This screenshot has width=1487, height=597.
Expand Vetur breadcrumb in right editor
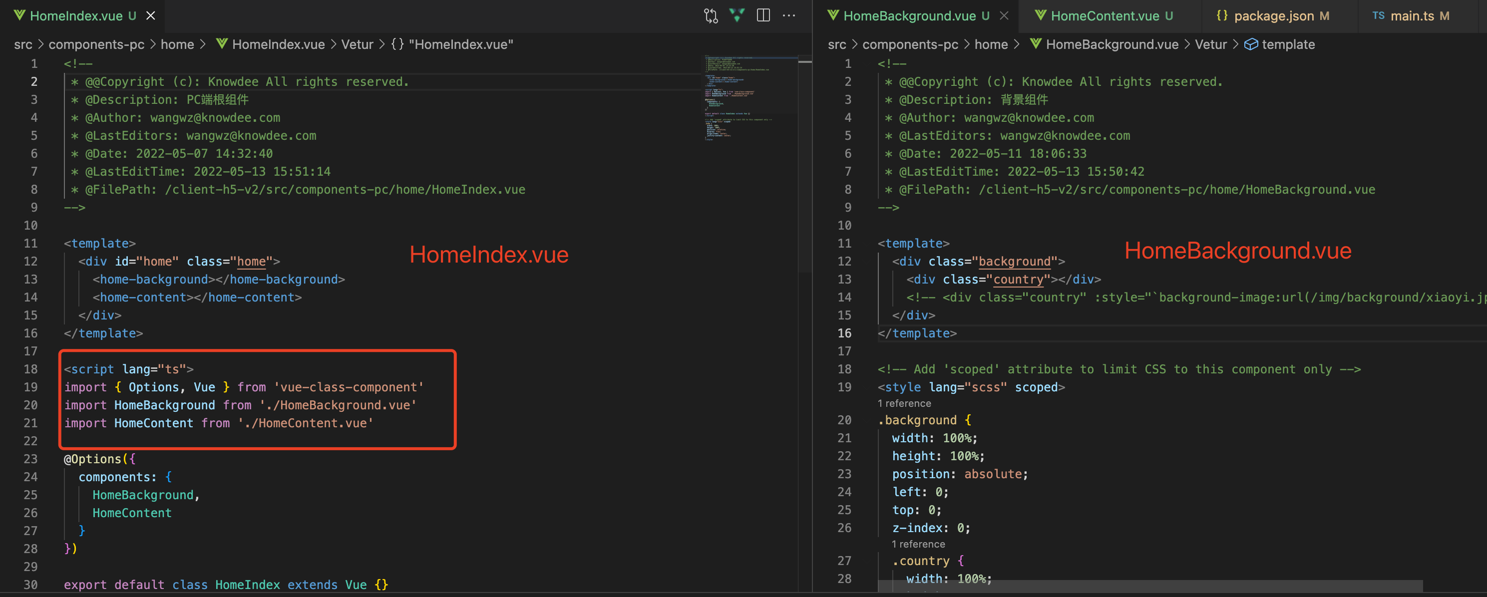(1210, 44)
